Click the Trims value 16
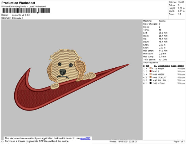The height and width of the screenshot is (144, 186). click(160, 30)
